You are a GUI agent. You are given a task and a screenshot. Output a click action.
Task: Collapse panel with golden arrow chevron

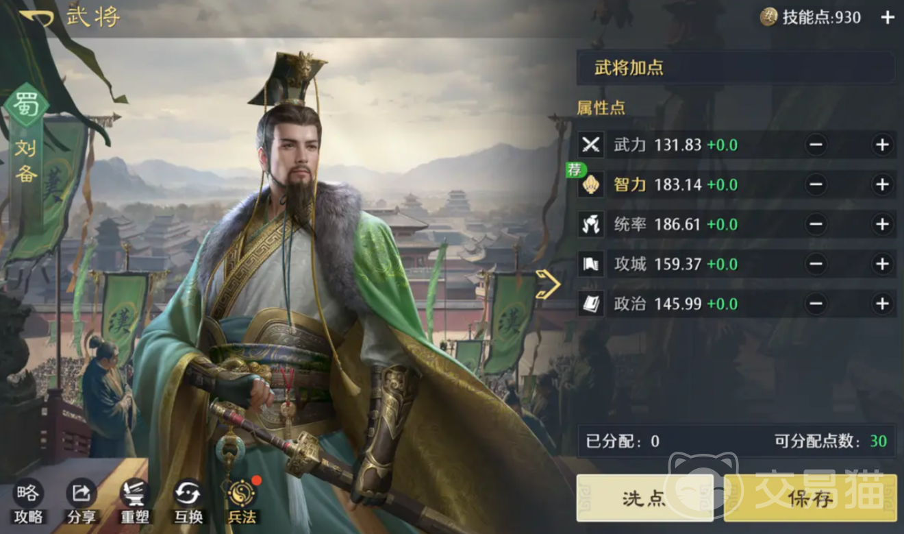pyautogui.click(x=548, y=284)
